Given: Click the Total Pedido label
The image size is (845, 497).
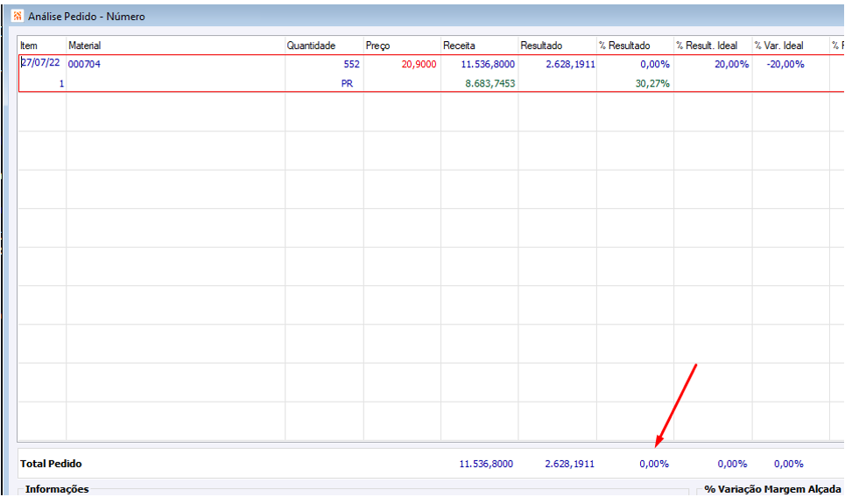Looking at the screenshot, I should click(51, 464).
